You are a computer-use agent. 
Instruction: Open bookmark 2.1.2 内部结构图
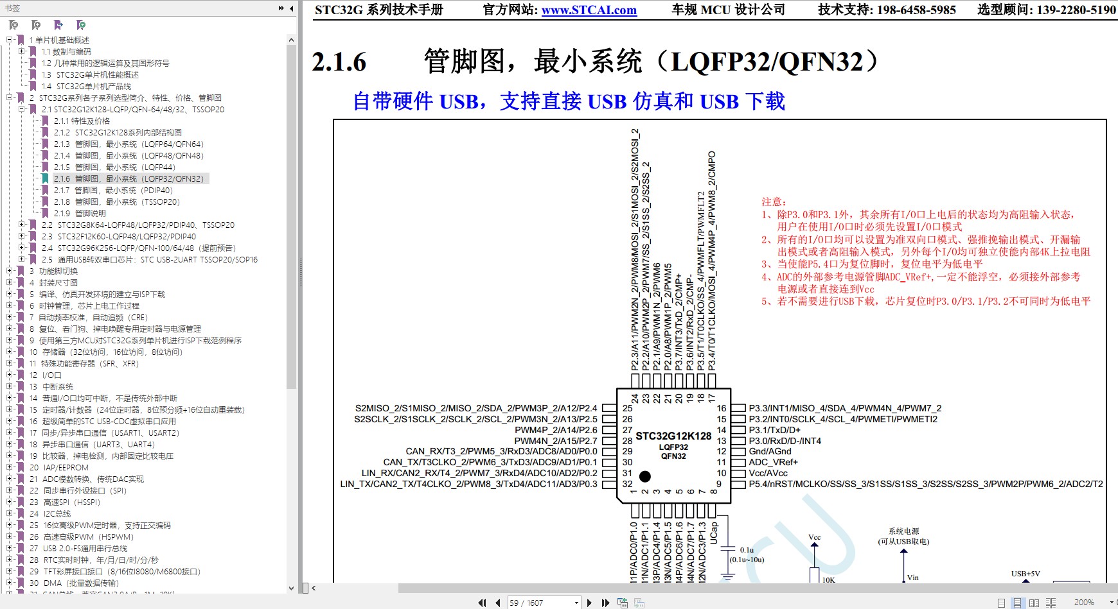click(118, 132)
